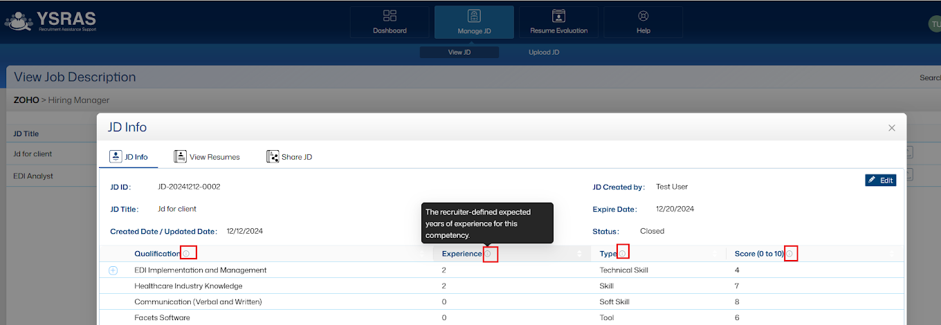Select the JD Info tab
941x325 pixels.
[x=129, y=157]
